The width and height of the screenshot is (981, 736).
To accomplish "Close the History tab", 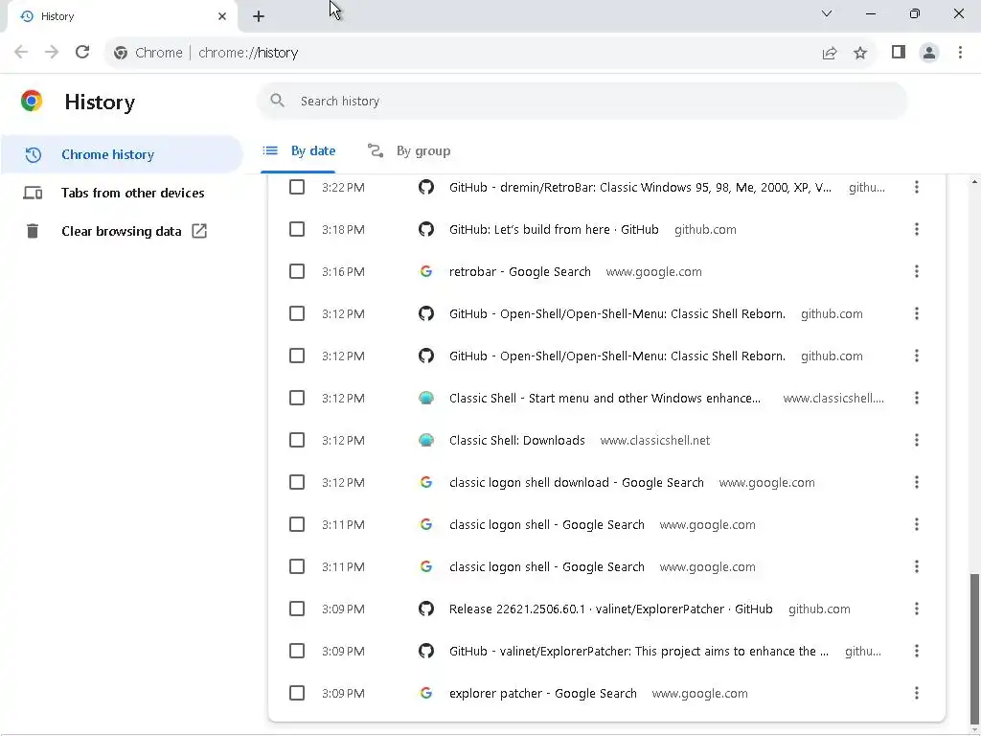I will point(222,16).
